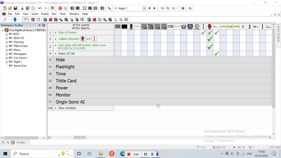The height and width of the screenshot is (158, 281).
Task: Click the green bar object icon
Action: click(243, 27)
